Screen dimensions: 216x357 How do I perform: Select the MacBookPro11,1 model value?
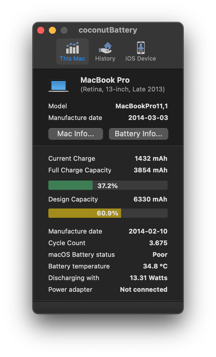[142, 106]
